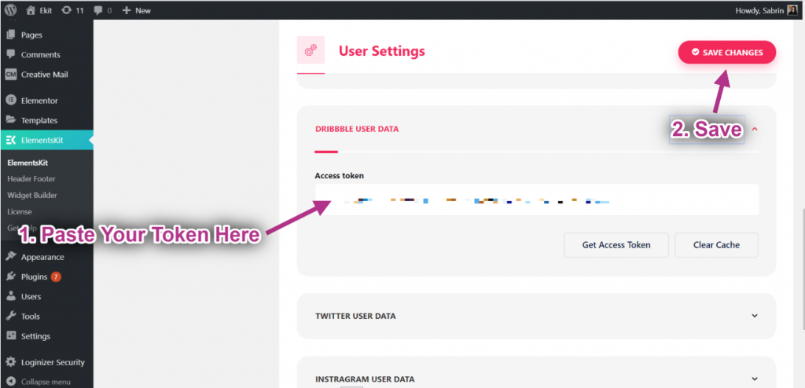
Task: Click the plus New button
Action: 136,9
